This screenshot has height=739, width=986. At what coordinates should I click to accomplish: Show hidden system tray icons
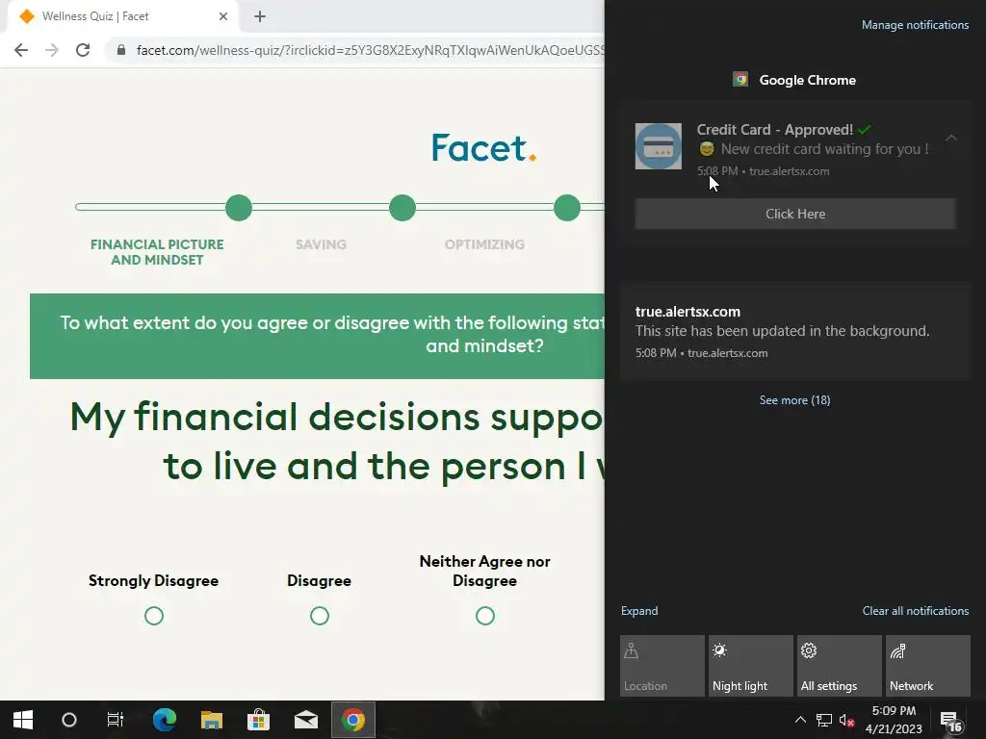(800, 720)
